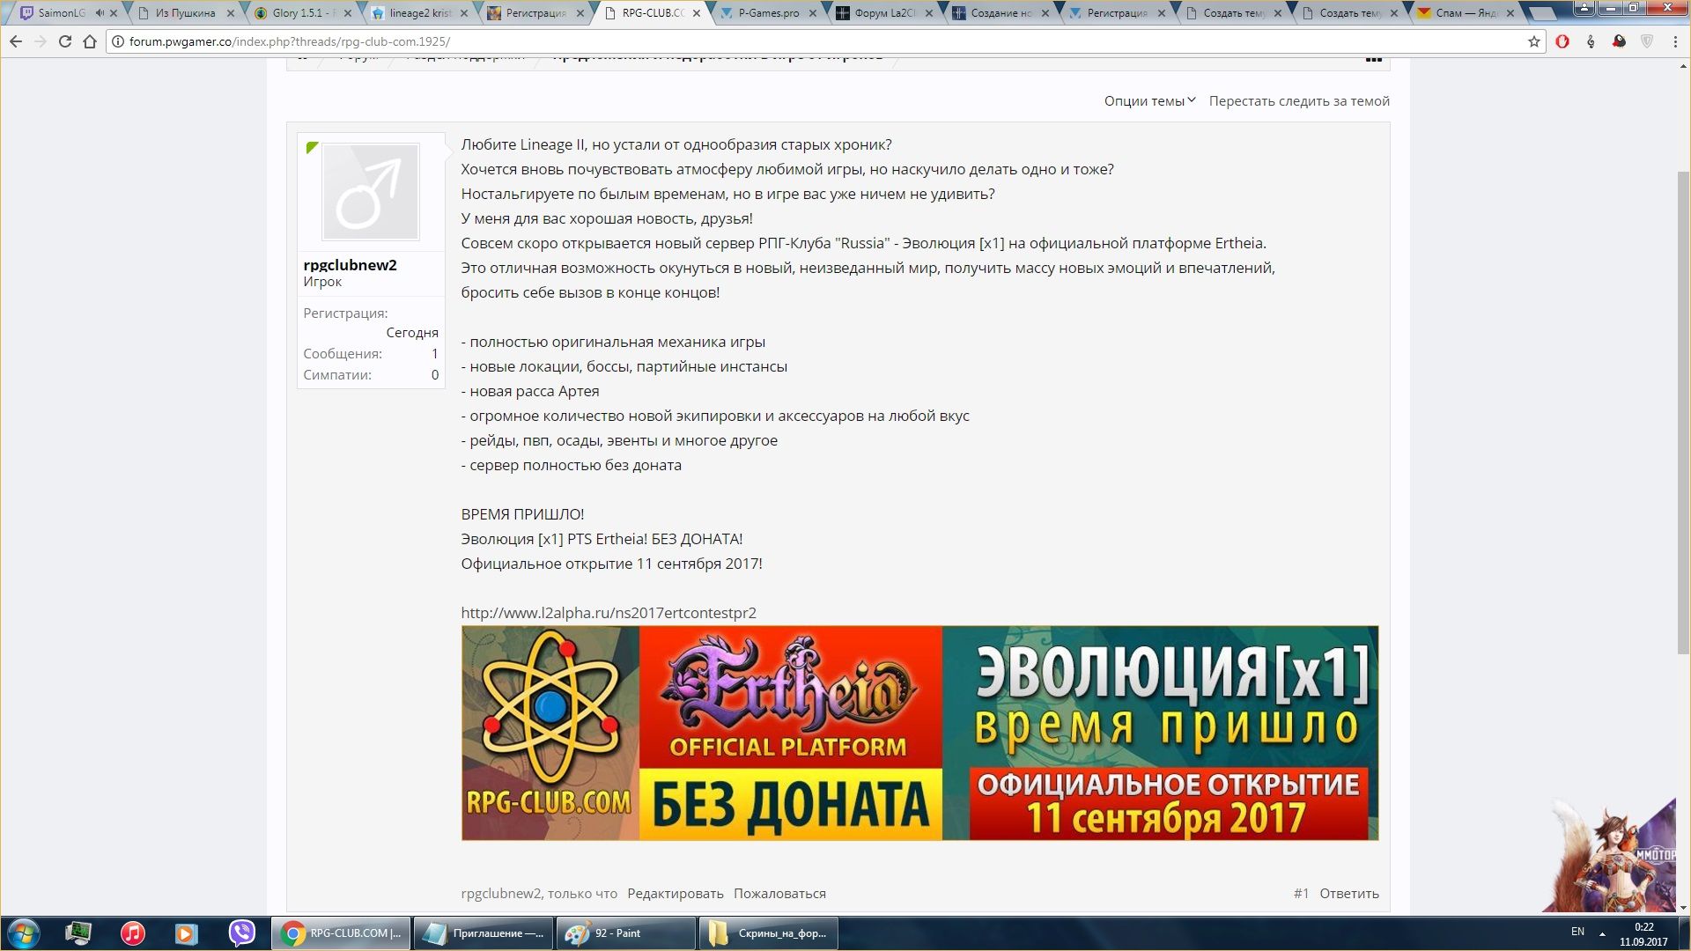
Task: Open the media player taskbar icon
Action: (x=187, y=933)
